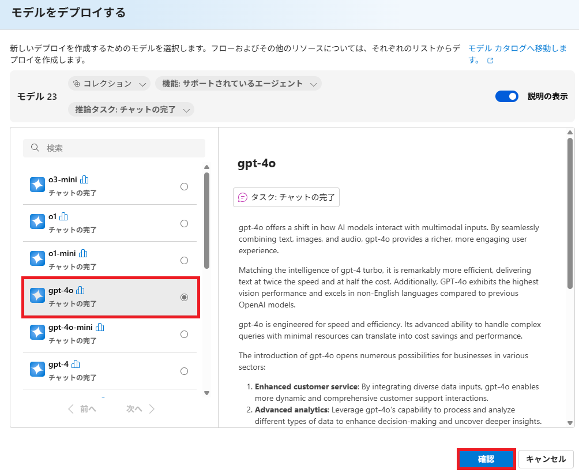Screen dimensions: 579x473
Task: Click the external link icon for model catalog
Action: point(490,61)
